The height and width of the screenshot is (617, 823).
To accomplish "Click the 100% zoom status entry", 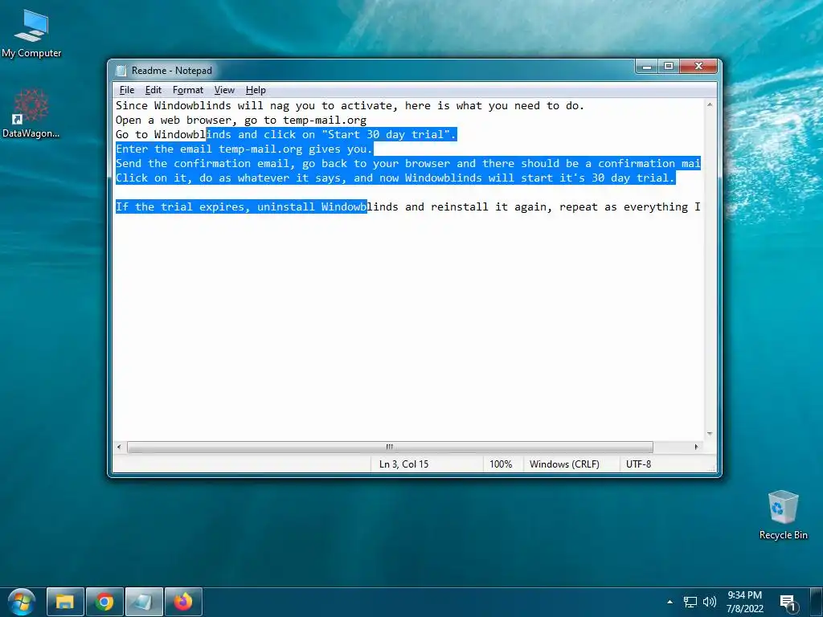I will (x=501, y=464).
